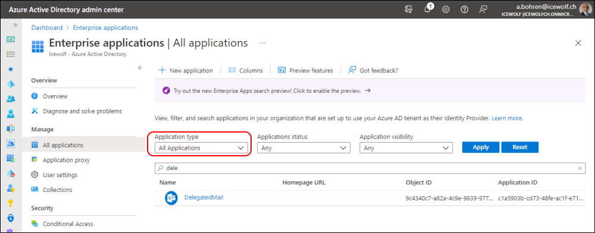Click the Reset button

520,147
